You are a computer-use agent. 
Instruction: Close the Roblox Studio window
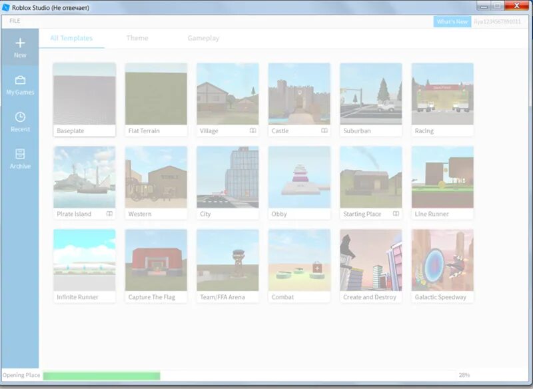pos(517,6)
